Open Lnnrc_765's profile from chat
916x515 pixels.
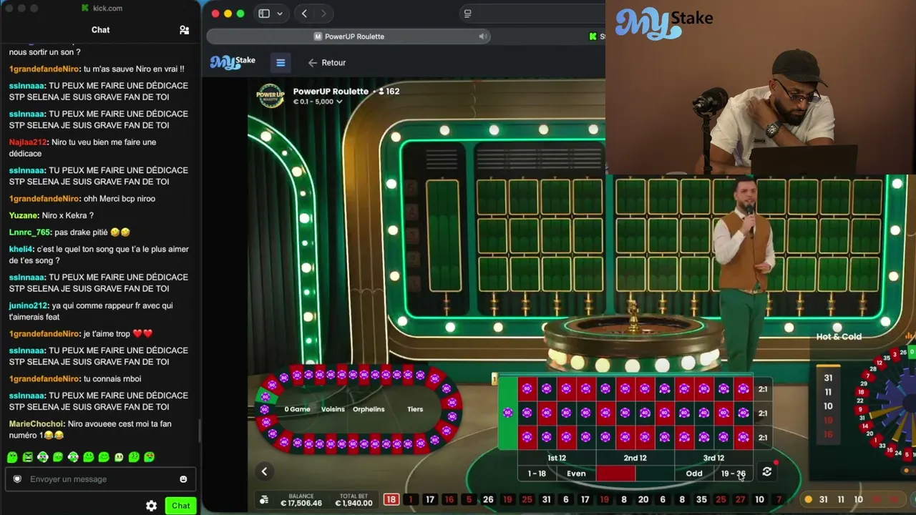pos(29,232)
